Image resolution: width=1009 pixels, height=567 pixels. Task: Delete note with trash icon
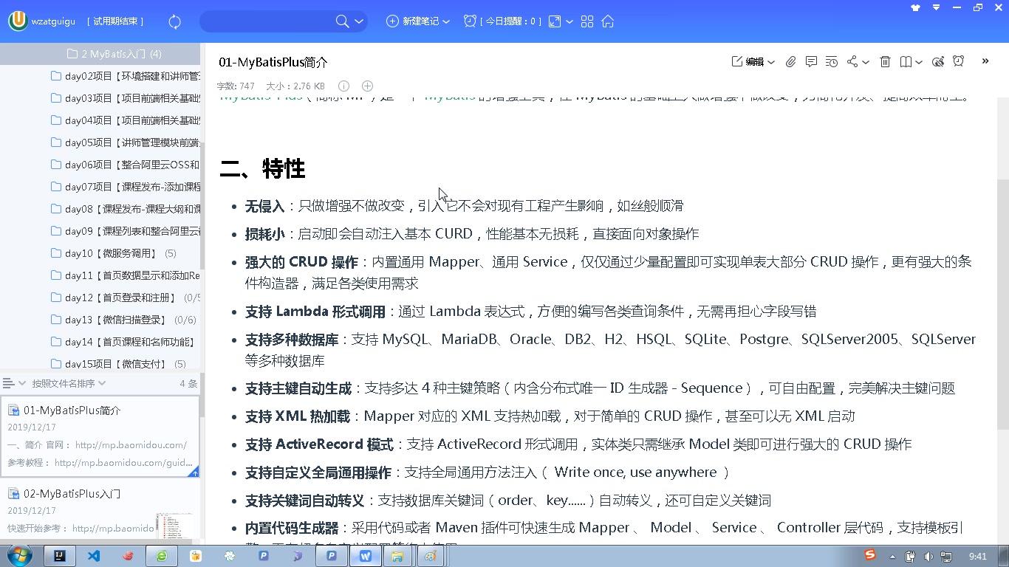click(885, 62)
